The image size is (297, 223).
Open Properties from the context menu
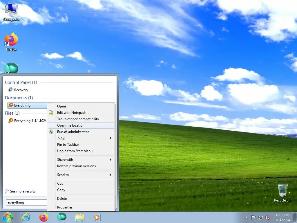pos(81,207)
